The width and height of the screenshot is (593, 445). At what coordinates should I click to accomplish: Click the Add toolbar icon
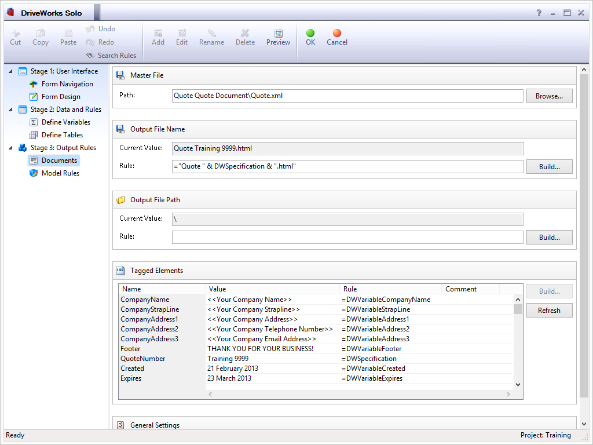point(158,33)
